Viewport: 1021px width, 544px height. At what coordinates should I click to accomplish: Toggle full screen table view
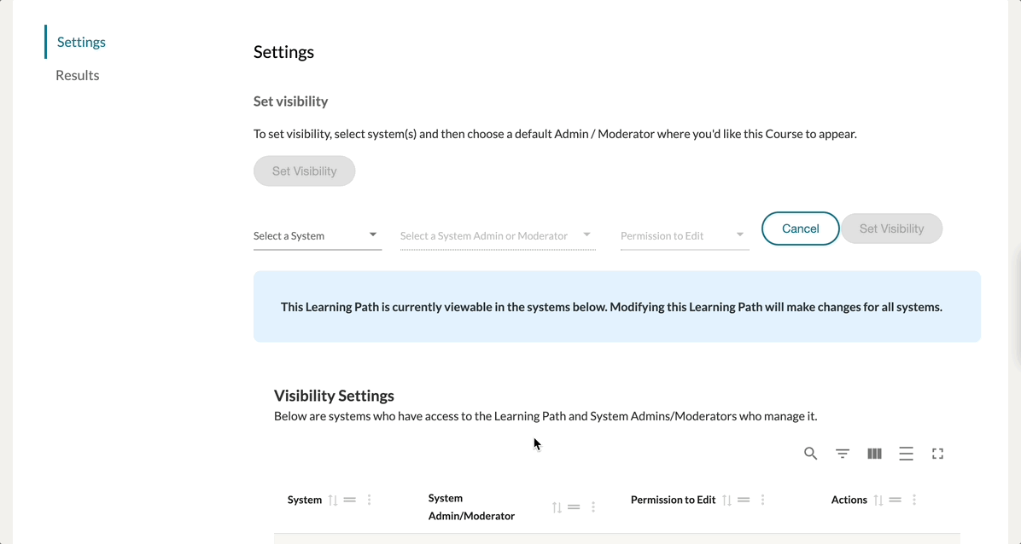point(937,454)
